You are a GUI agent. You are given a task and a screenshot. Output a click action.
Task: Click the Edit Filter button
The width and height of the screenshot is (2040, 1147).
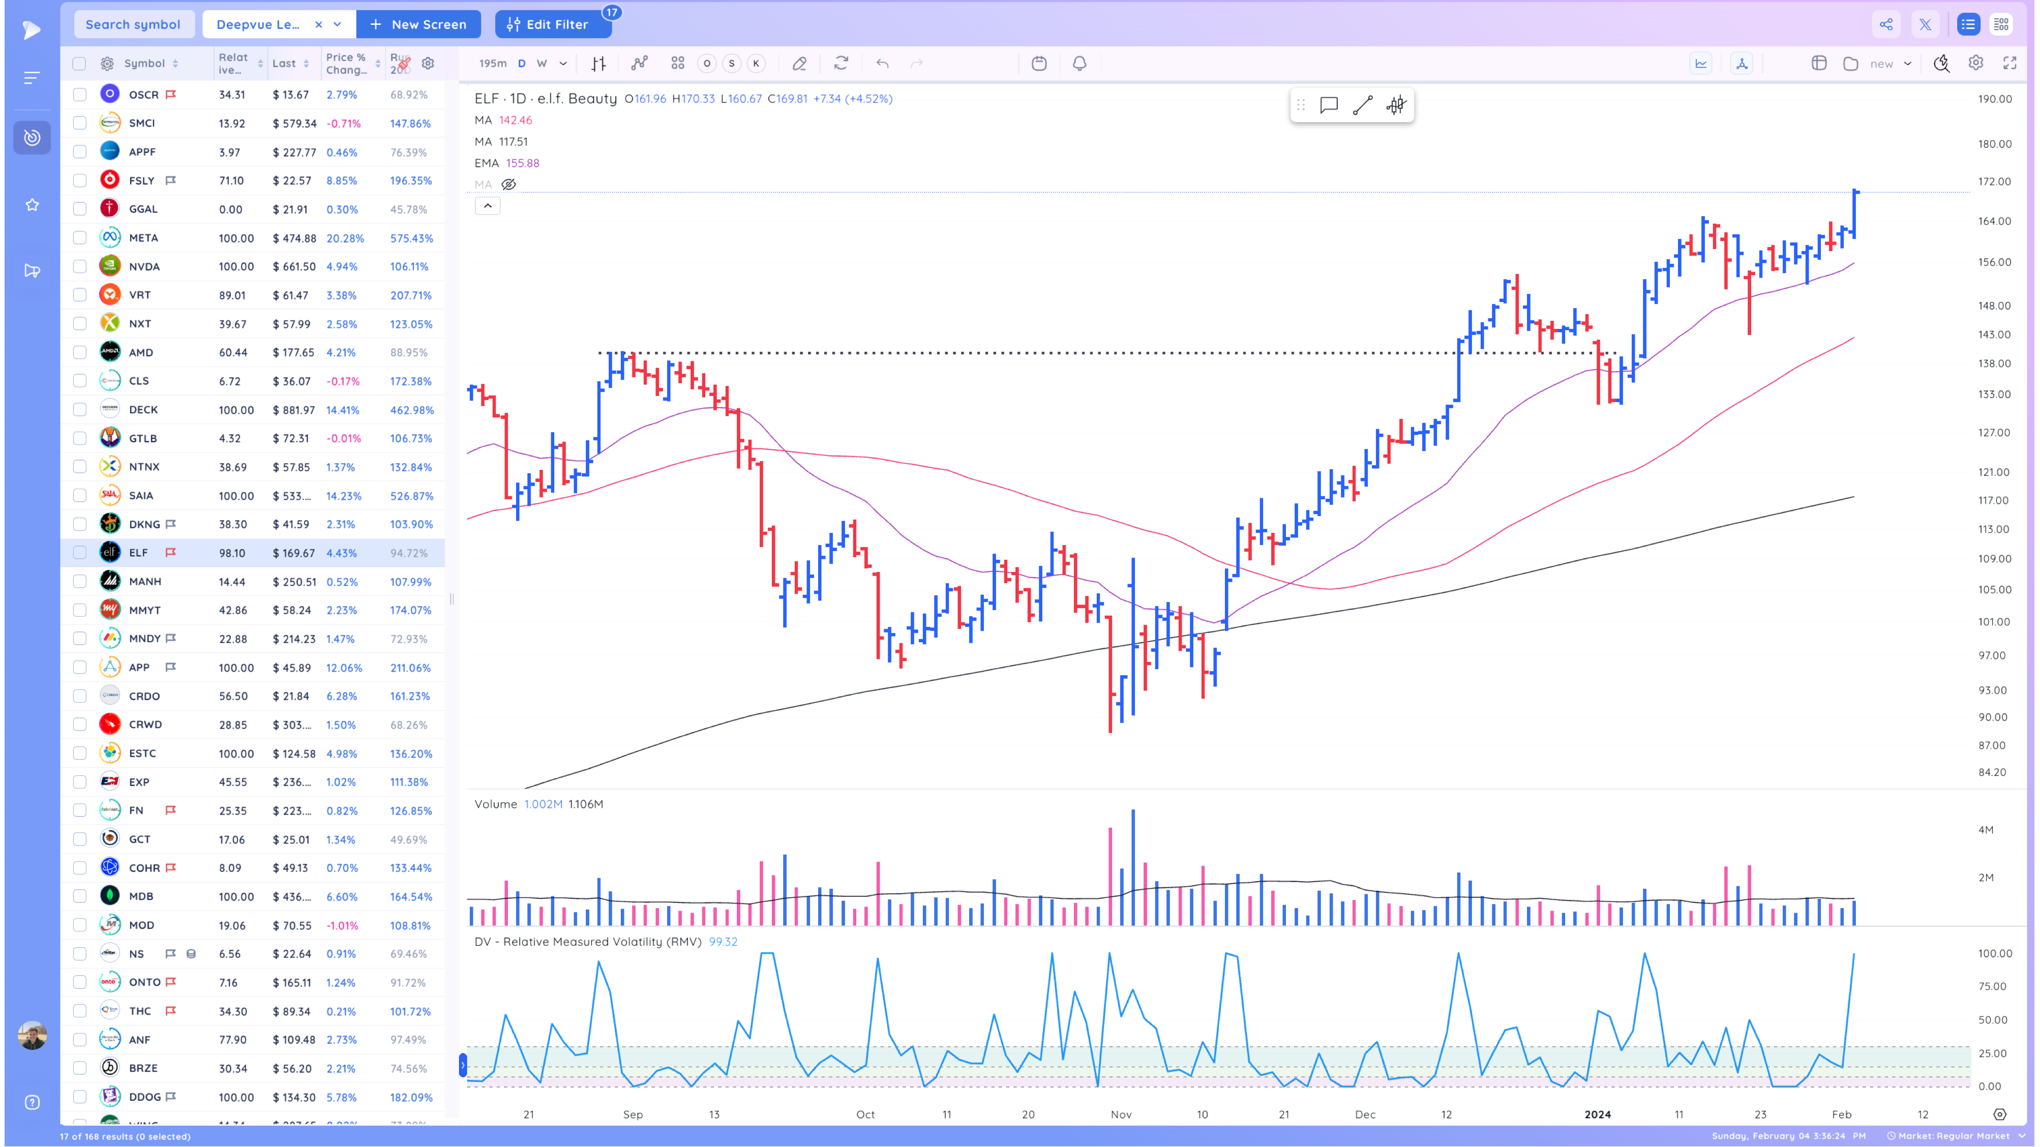(553, 24)
